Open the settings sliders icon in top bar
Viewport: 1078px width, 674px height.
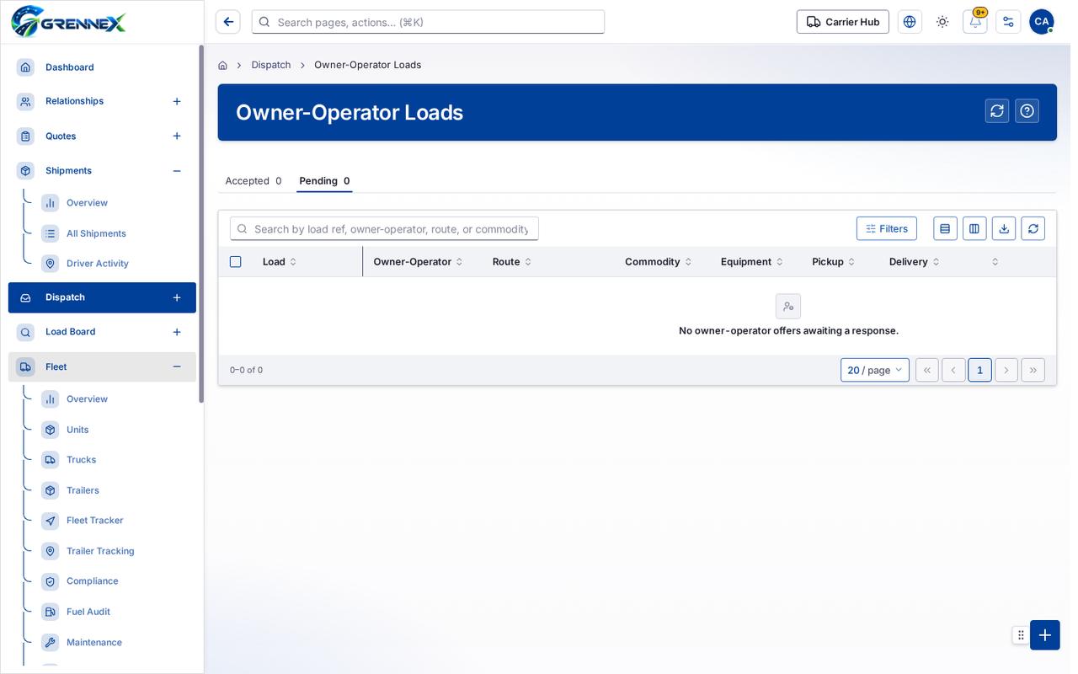1008,22
